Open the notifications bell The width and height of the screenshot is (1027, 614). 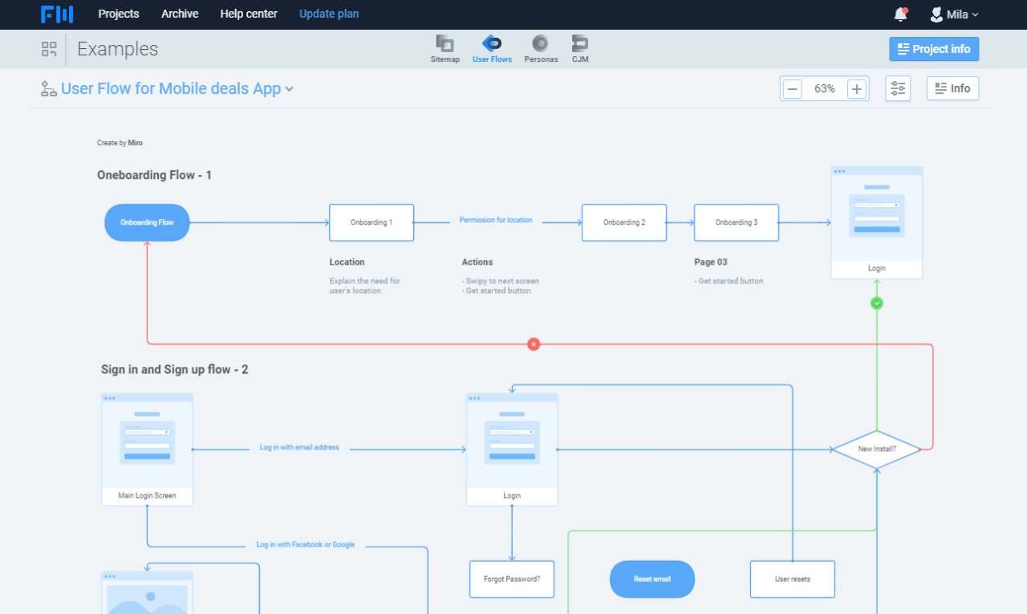(900, 14)
